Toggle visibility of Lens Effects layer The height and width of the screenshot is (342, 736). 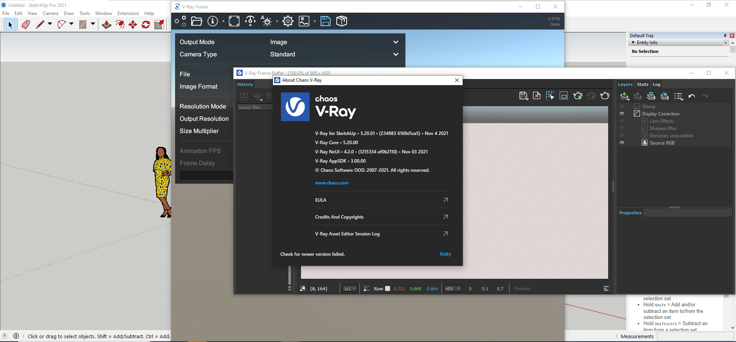(622, 121)
